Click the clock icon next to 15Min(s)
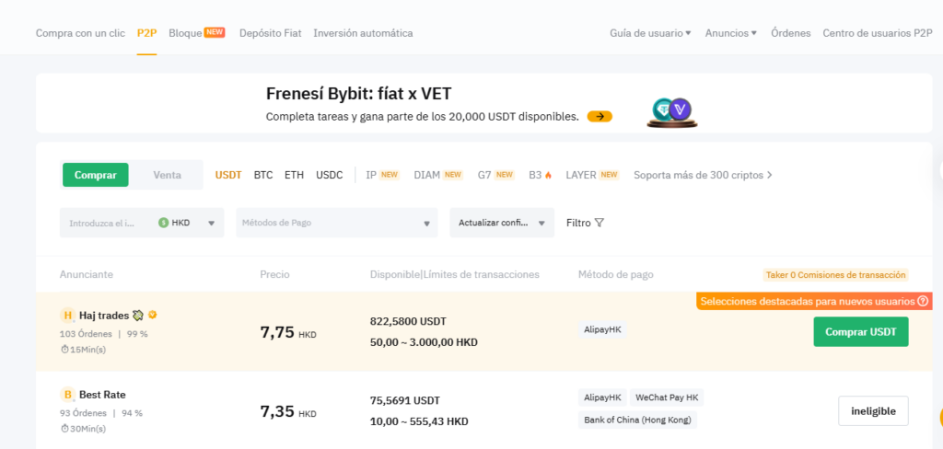 point(64,350)
